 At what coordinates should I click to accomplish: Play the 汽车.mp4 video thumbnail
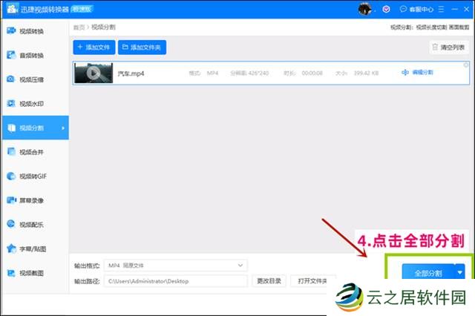[94, 73]
